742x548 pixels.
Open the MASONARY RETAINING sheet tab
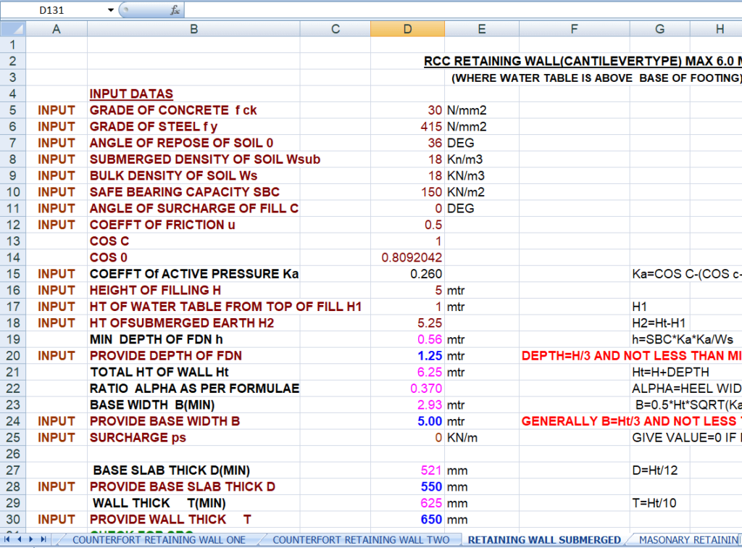687,539
